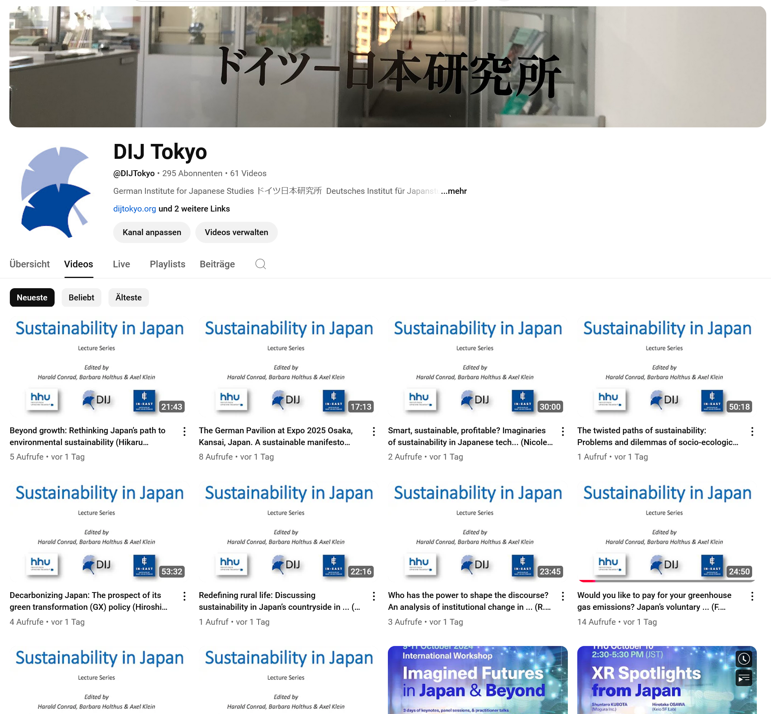
Task: Open options menu for 'German Pavilion at Expo 2025' video
Action: (x=374, y=432)
